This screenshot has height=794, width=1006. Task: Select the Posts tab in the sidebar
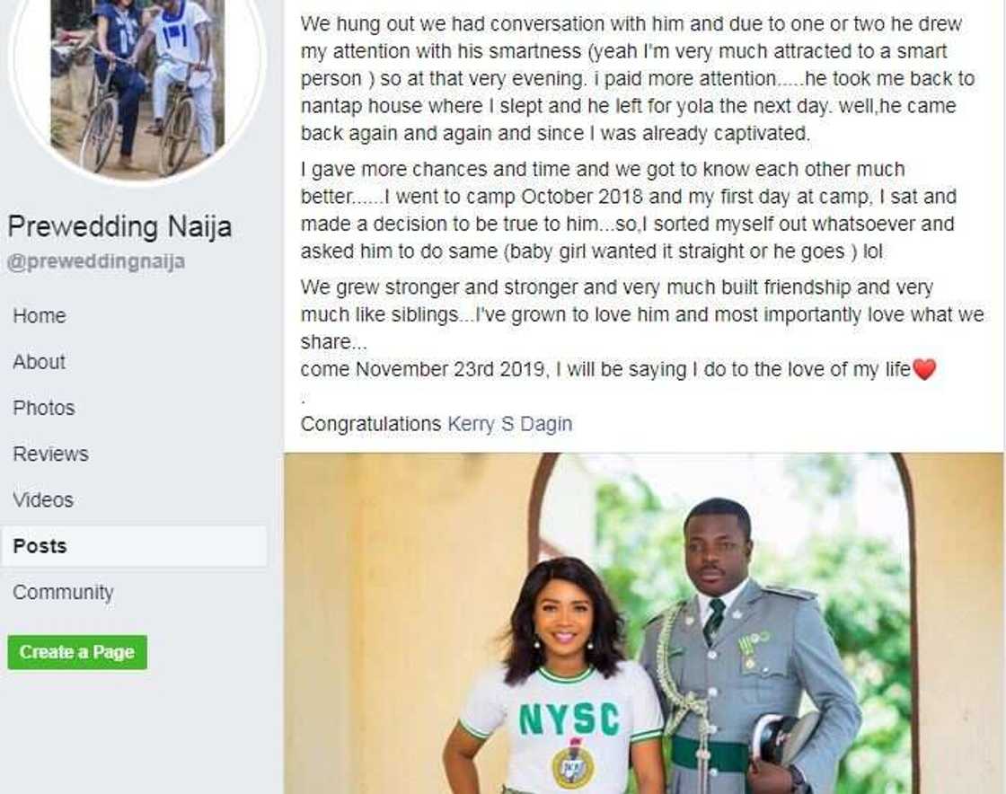[40, 546]
